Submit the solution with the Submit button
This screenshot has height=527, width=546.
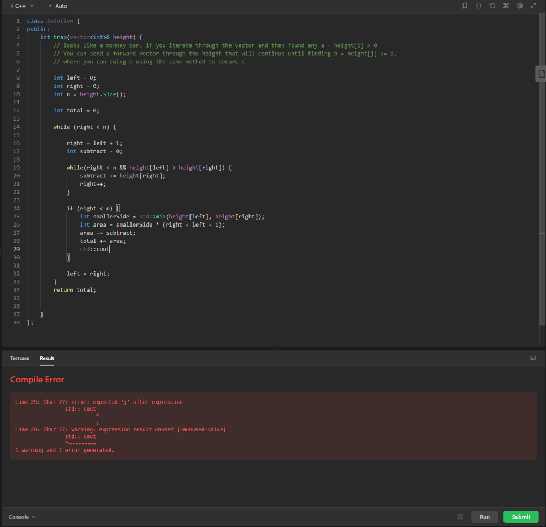tap(521, 517)
